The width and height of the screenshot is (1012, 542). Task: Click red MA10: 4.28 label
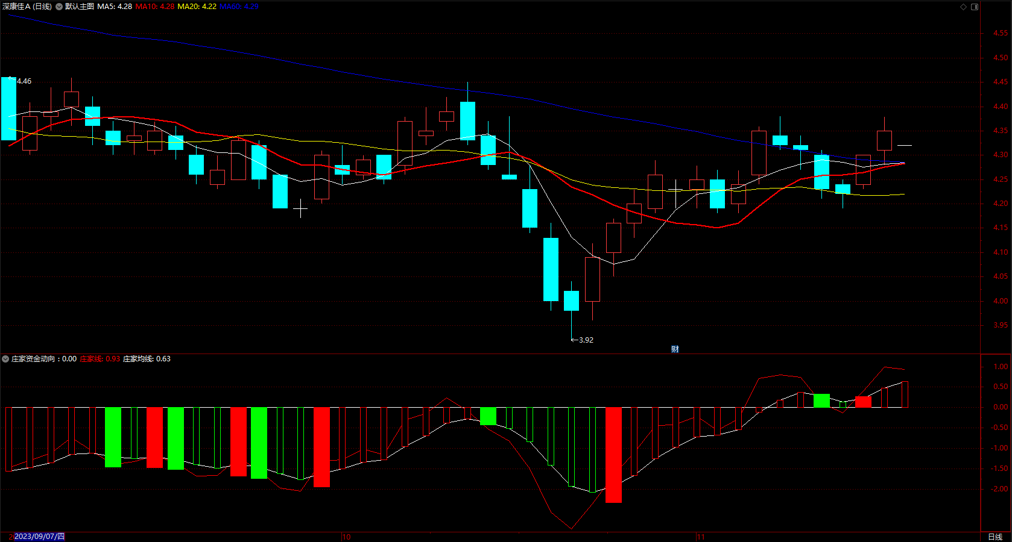pyautogui.click(x=155, y=7)
